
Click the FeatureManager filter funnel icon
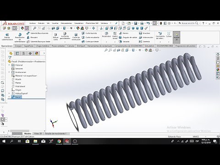10,58
